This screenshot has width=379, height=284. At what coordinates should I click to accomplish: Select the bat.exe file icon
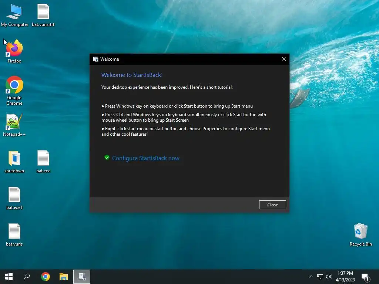pyautogui.click(x=43, y=162)
